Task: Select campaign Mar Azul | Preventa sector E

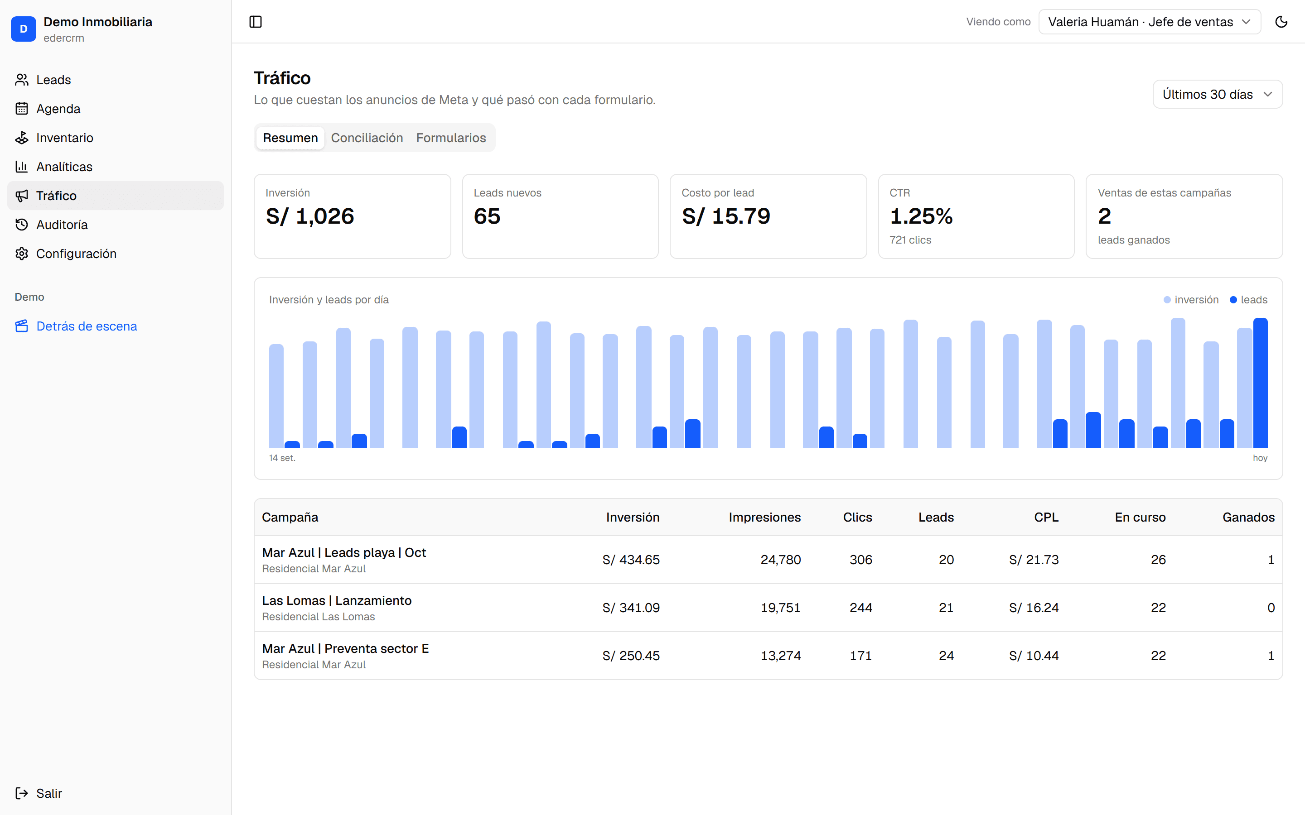Action: pyautogui.click(x=768, y=656)
